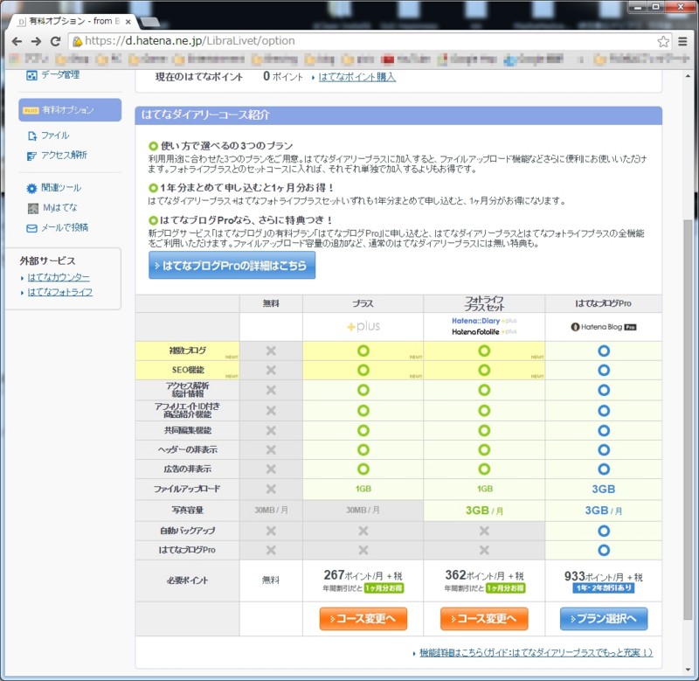This screenshot has height=681, width=699.
Task: Click the 3GB file upload value cell
Action: (x=604, y=490)
